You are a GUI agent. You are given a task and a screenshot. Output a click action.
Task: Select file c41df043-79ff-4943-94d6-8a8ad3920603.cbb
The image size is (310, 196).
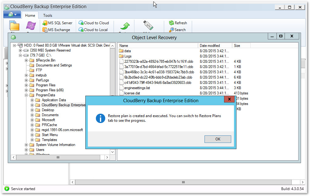[158, 83]
